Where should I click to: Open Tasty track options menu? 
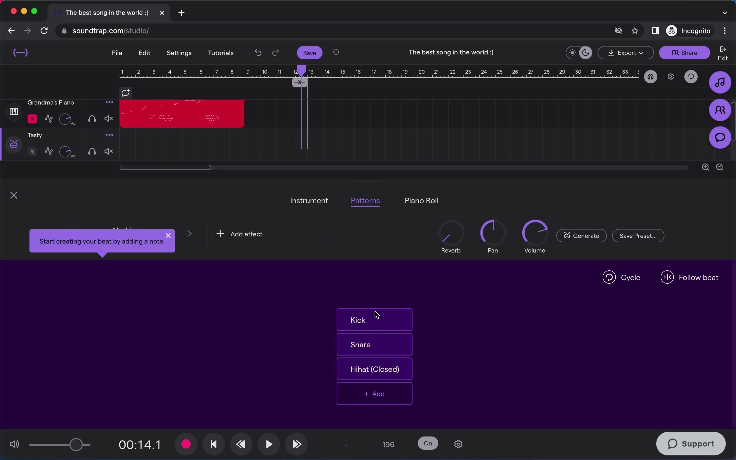click(109, 135)
